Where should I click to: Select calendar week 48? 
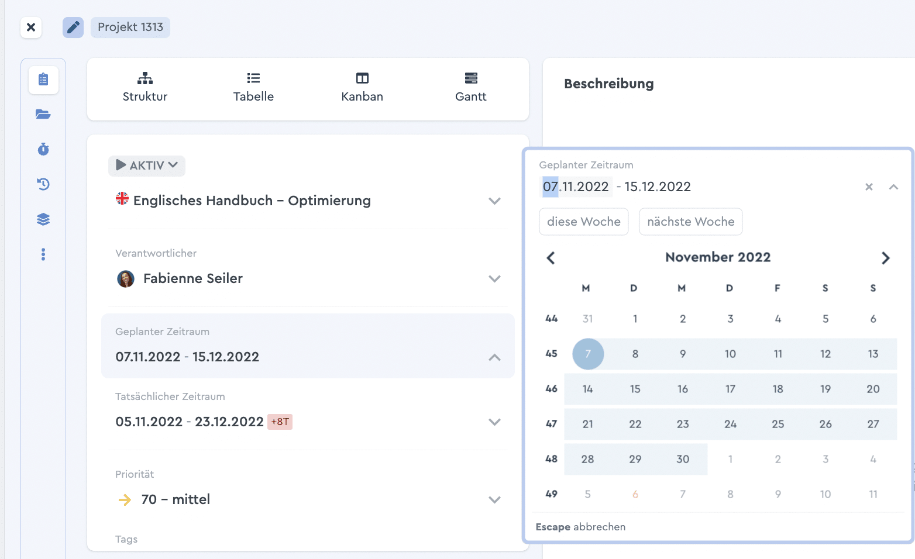point(551,459)
